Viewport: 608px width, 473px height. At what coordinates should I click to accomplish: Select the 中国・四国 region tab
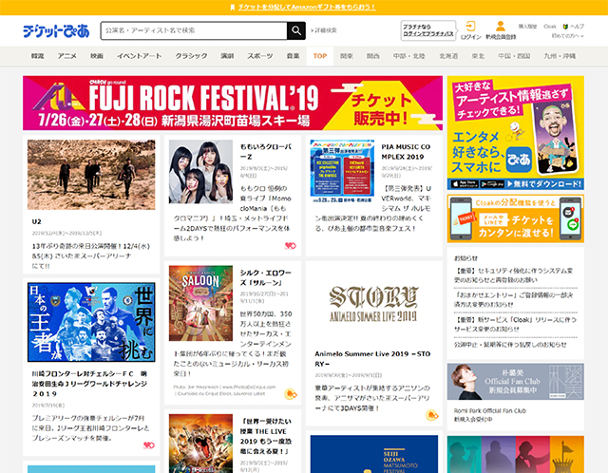[514, 56]
